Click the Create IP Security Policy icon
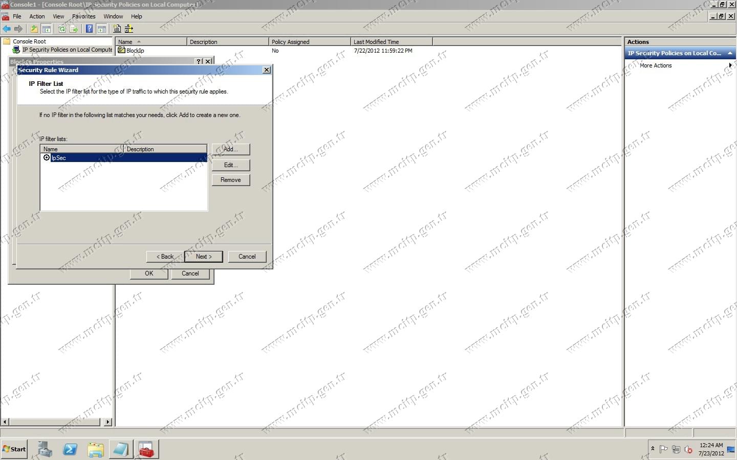The width and height of the screenshot is (737, 460). (x=117, y=29)
